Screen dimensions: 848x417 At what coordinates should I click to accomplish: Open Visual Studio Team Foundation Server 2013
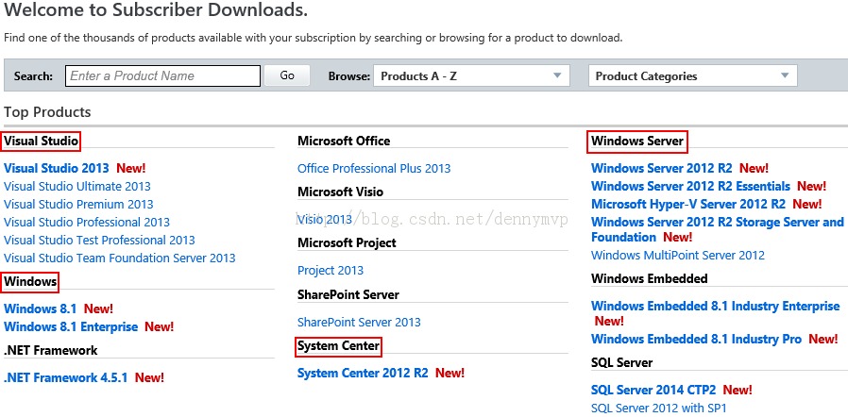(x=120, y=259)
